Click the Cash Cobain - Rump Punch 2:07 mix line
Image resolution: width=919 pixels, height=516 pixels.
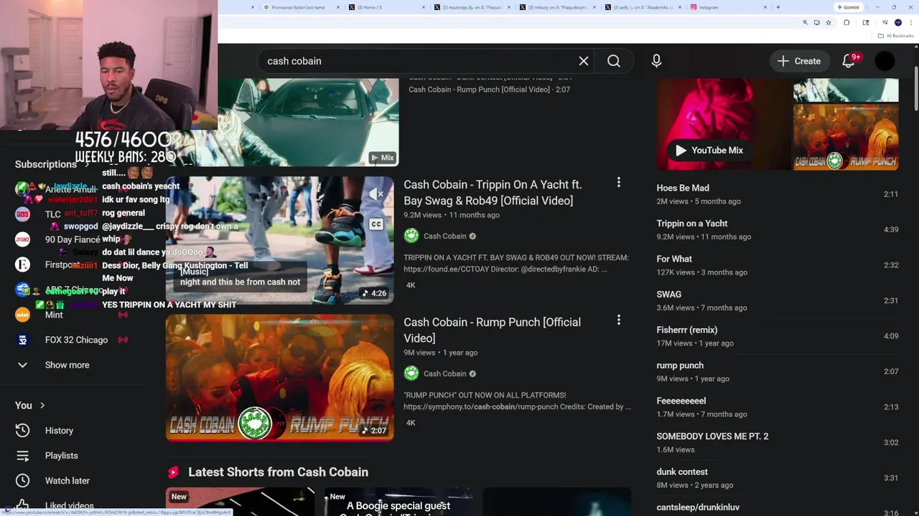coord(489,90)
